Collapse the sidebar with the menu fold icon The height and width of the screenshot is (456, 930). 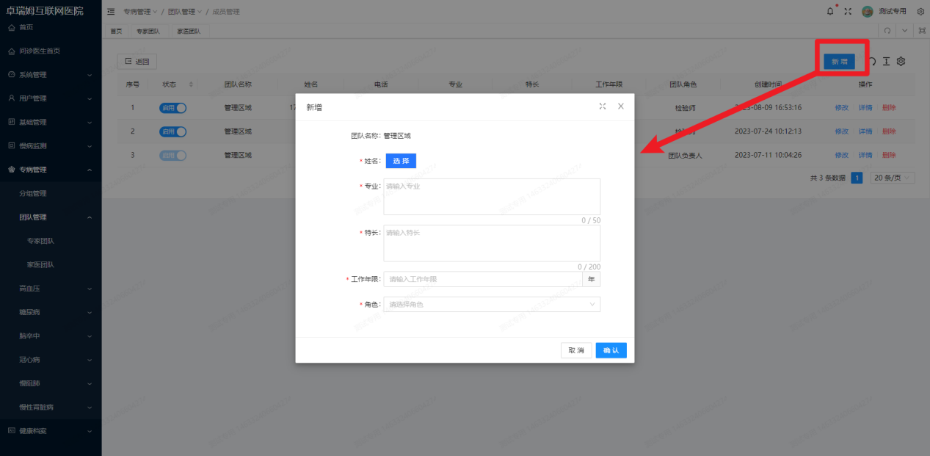pyautogui.click(x=111, y=12)
